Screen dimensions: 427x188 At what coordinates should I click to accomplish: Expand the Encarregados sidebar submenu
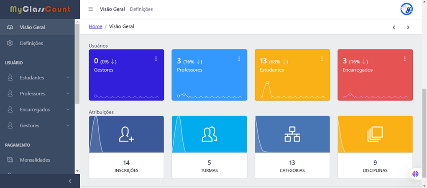click(x=68, y=110)
